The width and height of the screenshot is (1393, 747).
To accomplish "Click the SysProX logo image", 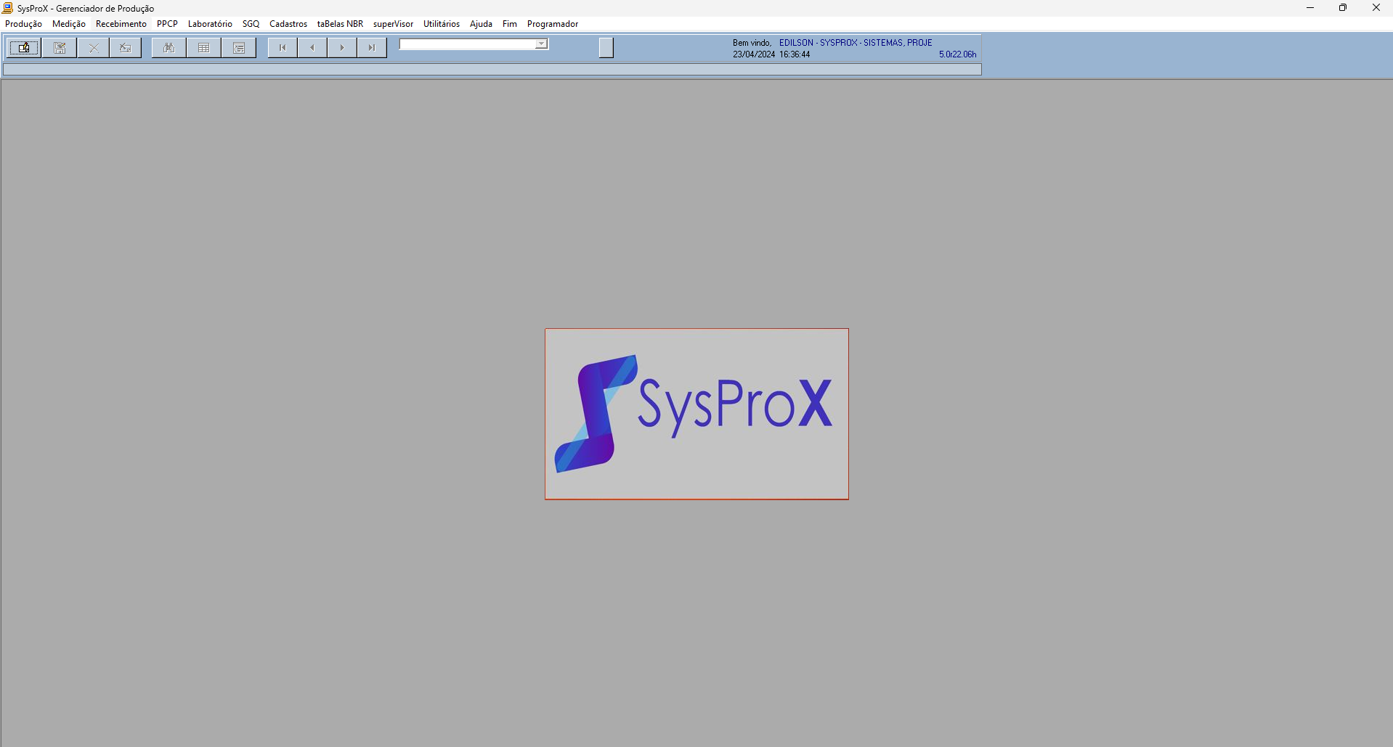I will (696, 414).
